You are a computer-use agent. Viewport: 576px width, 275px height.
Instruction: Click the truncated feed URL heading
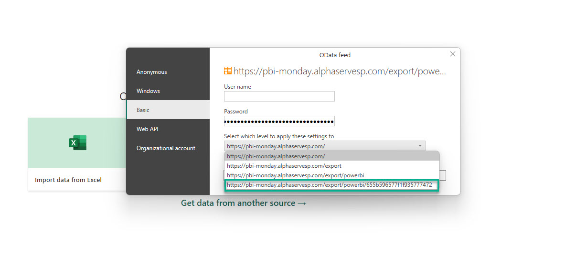[x=340, y=71]
